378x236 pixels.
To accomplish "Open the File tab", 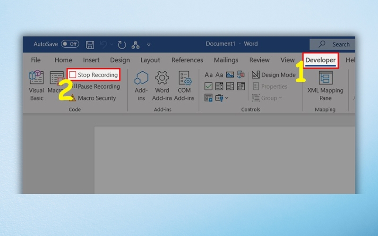I will [36, 60].
